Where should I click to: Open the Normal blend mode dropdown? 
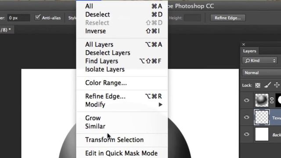262,73
